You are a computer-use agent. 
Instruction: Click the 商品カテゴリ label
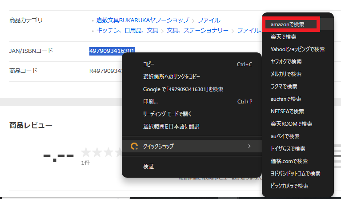[26, 20]
